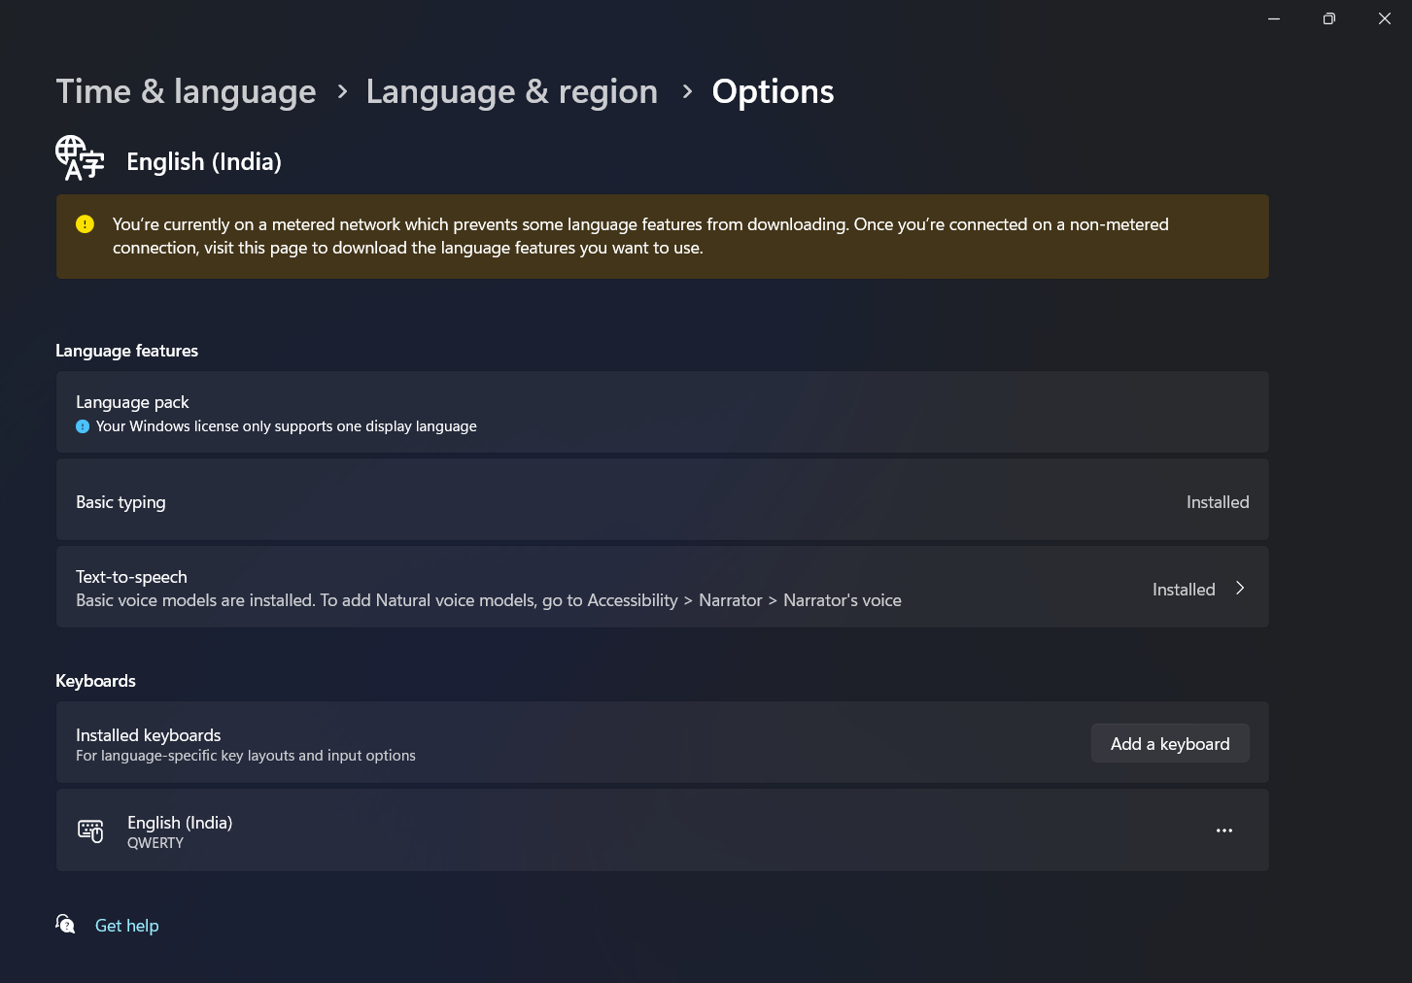Click the QWERTY layout text
This screenshot has width=1412, height=983.
click(155, 843)
